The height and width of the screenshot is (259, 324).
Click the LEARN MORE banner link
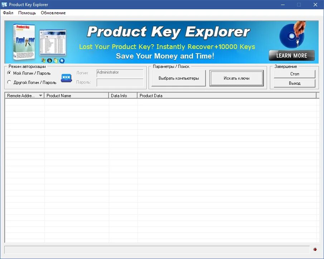(x=291, y=55)
